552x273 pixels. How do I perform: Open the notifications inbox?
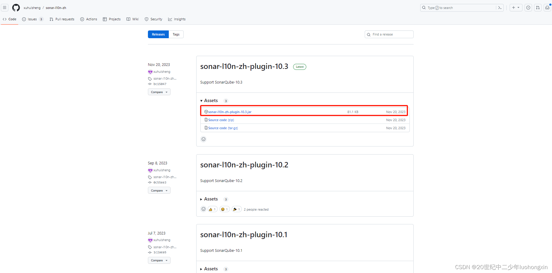pos(547,7)
